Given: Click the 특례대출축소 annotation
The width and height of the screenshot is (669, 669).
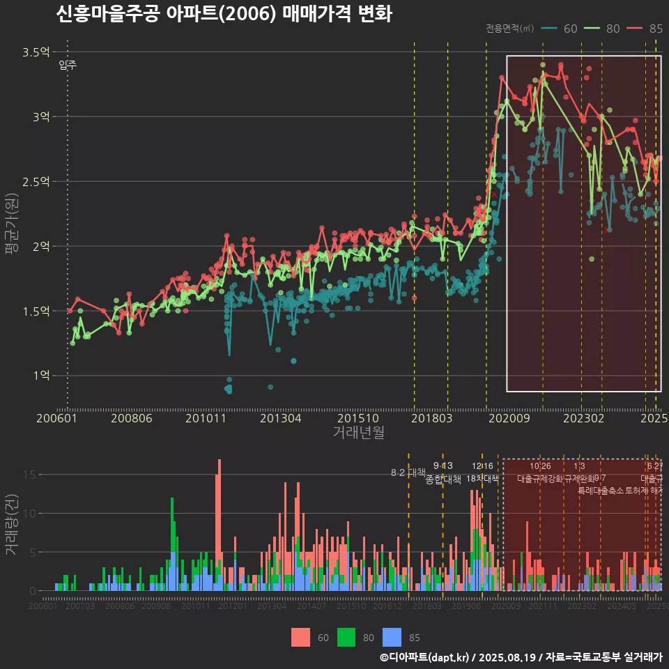Looking at the screenshot, I should 600,491.
